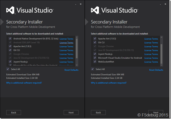Image resolution: width=171 pixels, height=119 pixels.
Task: Click Back button in left installer
Action: point(14,112)
